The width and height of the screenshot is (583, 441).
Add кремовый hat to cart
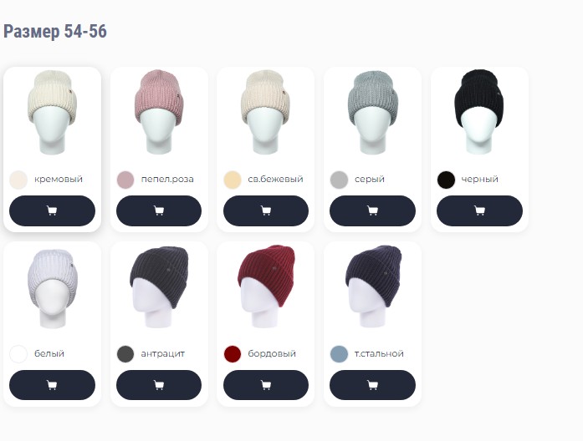(52, 210)
